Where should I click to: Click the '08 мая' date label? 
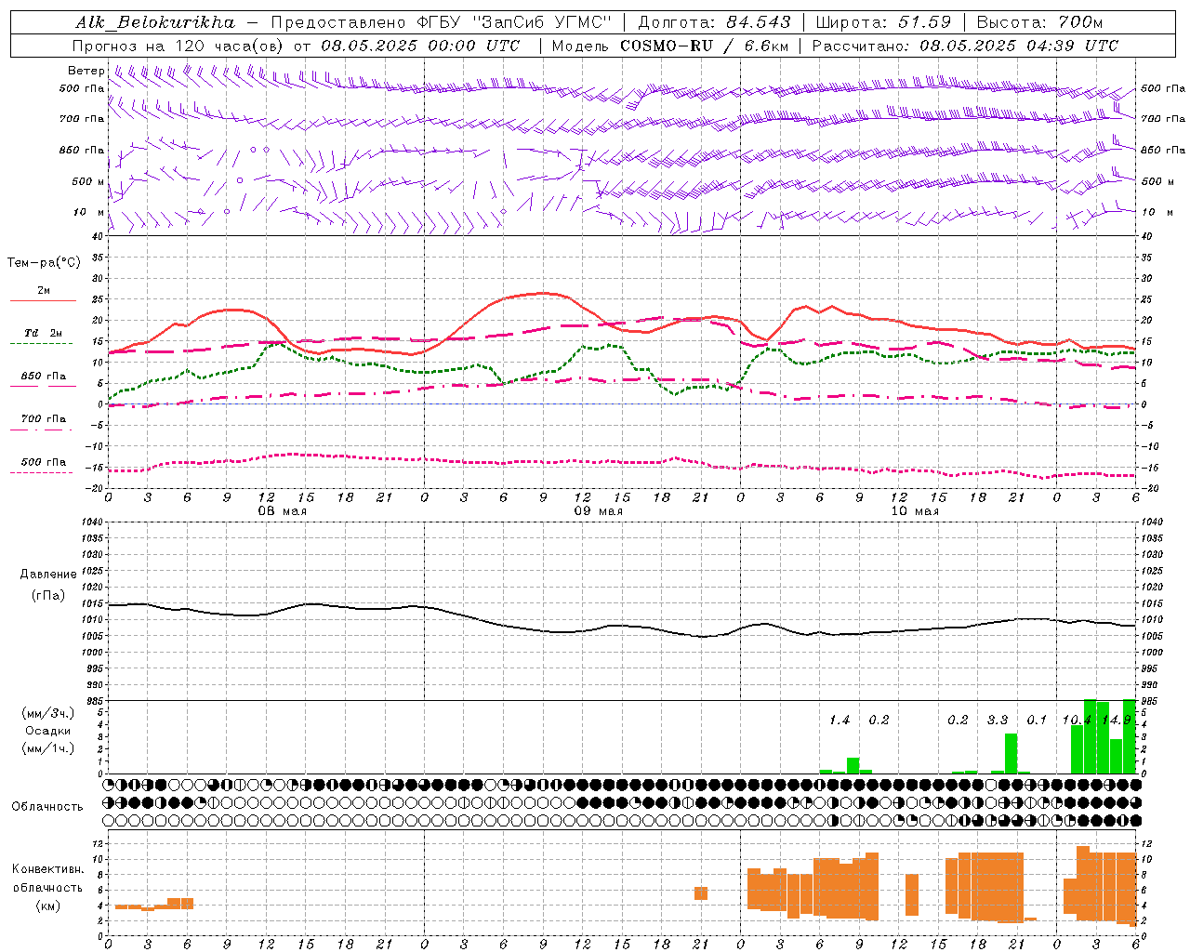(x=283, y=511)
